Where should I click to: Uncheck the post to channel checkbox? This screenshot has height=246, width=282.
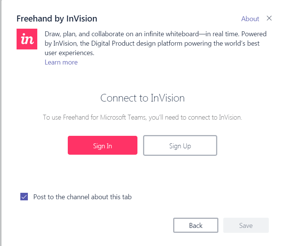click(24, 197)
